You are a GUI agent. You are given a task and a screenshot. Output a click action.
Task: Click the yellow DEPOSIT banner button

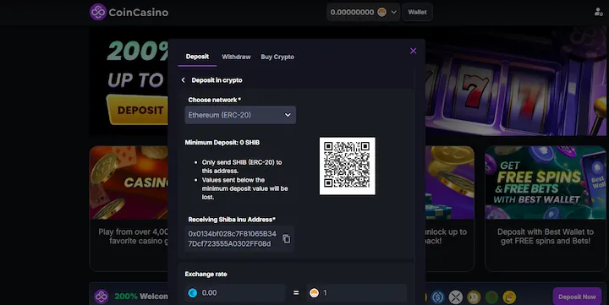coord(138,110)
